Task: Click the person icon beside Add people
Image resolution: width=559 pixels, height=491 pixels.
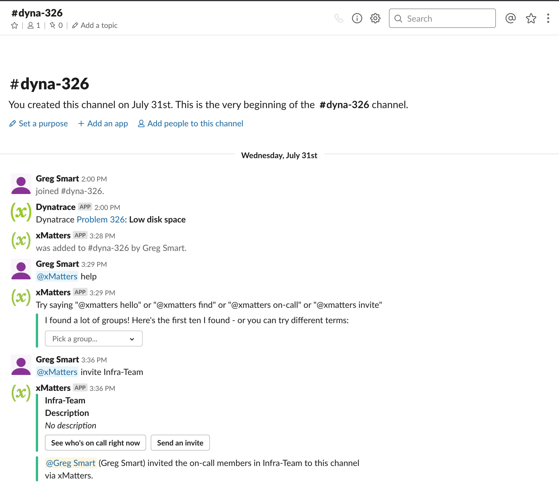Action: (x=141, y=123)
